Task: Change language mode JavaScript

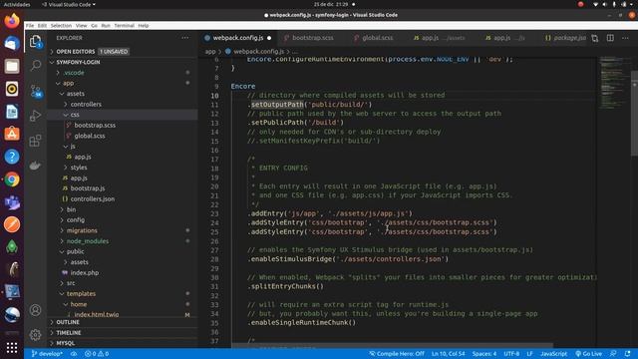Action: (x=553, y=354)
